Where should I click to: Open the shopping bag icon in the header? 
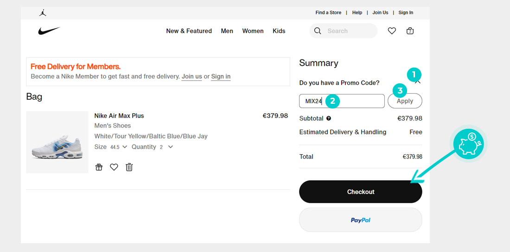(x=410, y=31)
